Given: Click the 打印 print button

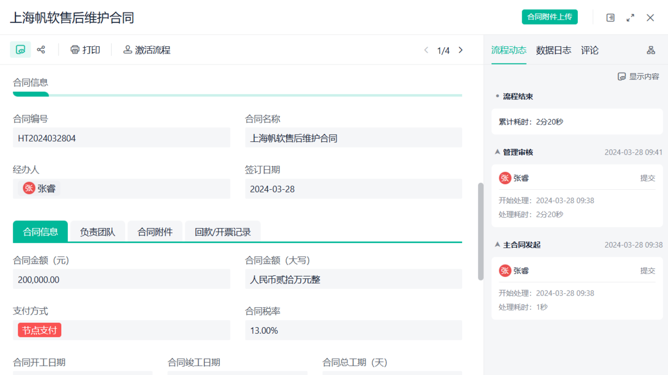Looking at the screenshot, I should click(85, 50).
